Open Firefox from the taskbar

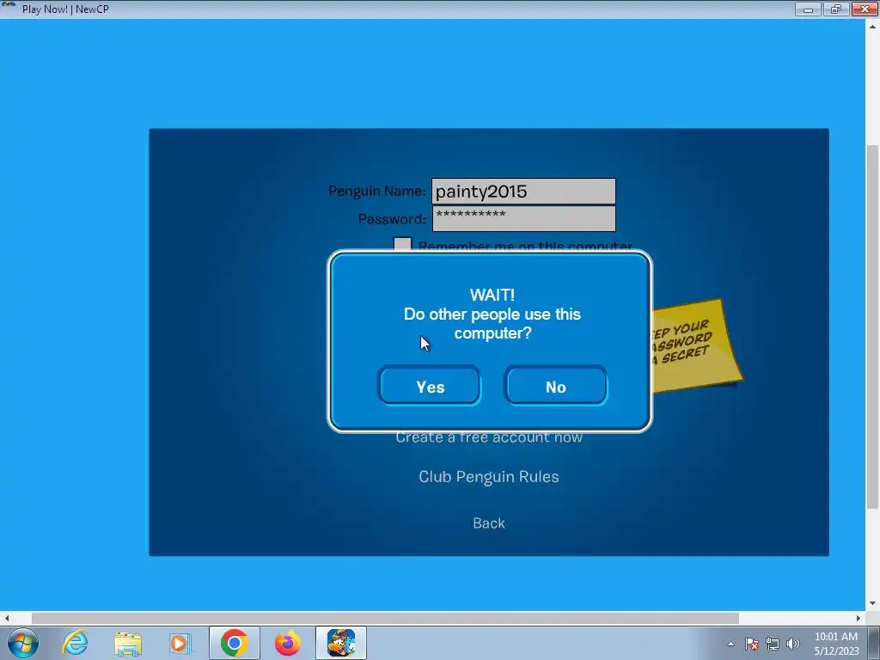click(287, 643)
